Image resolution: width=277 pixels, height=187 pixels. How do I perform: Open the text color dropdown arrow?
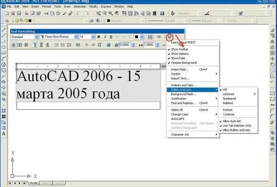142,37
